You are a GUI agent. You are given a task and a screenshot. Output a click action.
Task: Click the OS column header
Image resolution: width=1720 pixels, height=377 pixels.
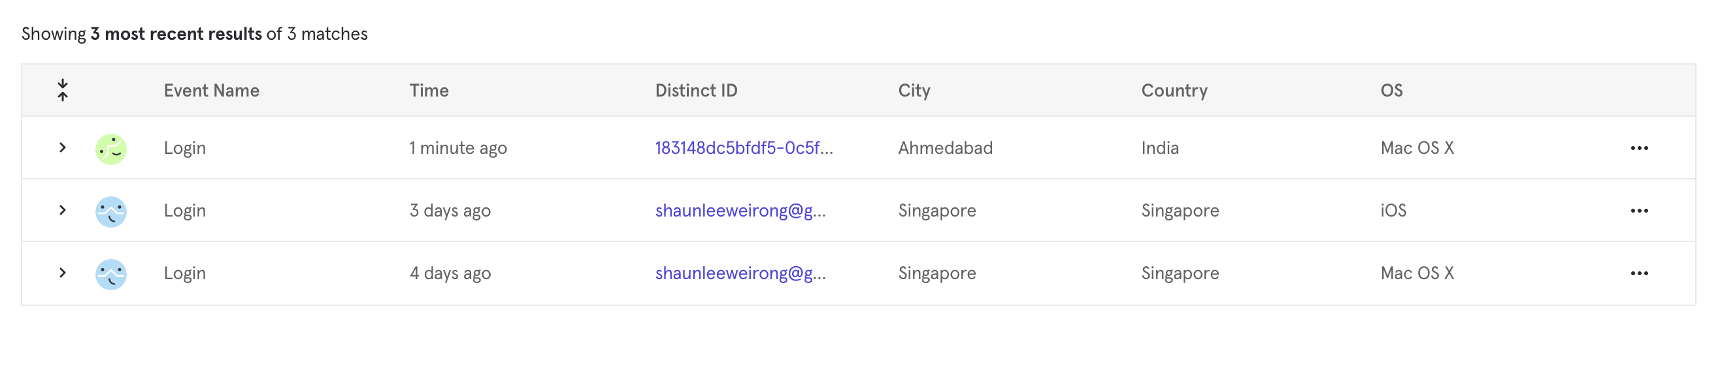click(1391, 91)
